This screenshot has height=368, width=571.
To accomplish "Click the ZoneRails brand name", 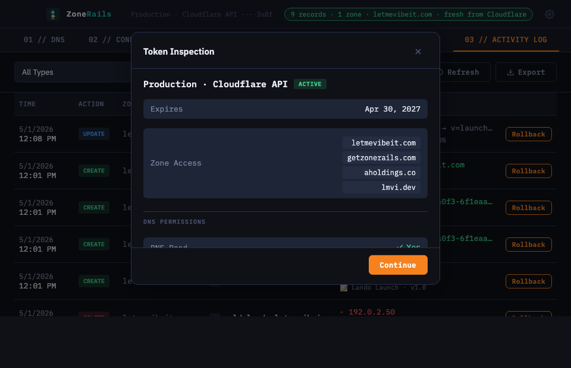I will pos(89,14).
